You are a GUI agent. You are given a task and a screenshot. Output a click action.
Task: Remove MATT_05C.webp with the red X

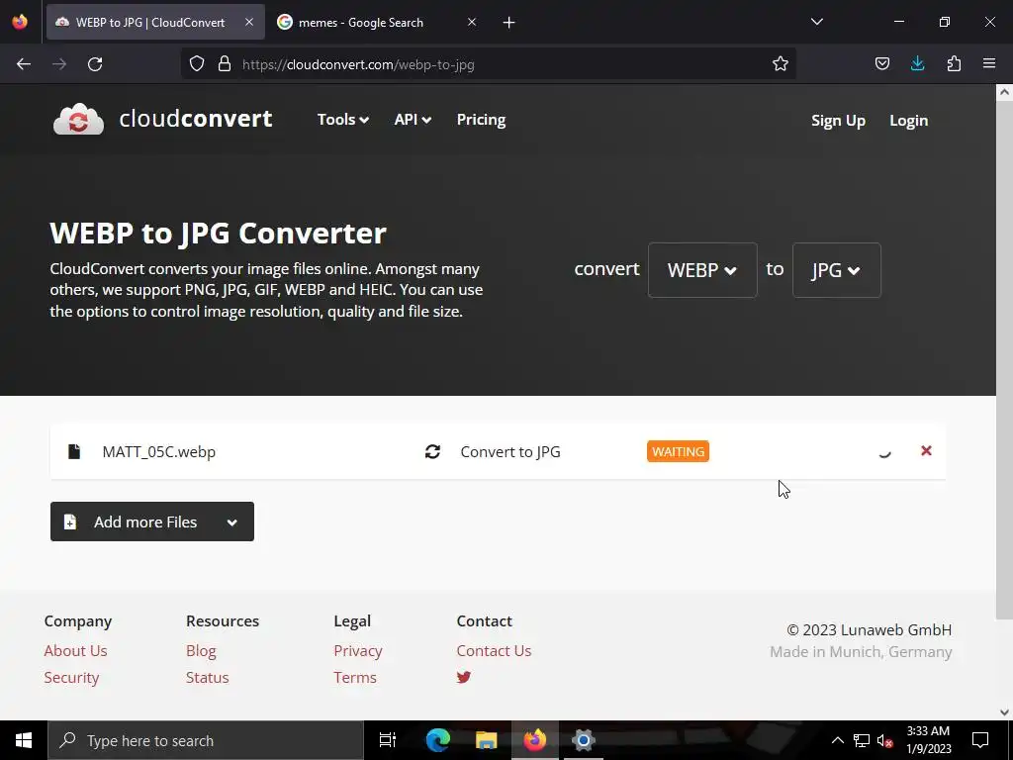[x=926, y=450]
